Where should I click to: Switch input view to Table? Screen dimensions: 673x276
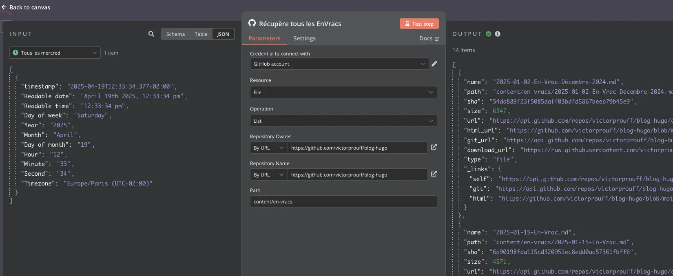(x=201, y=34)
